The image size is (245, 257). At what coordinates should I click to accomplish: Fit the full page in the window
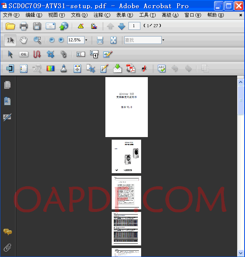click(x=114, y=40)
